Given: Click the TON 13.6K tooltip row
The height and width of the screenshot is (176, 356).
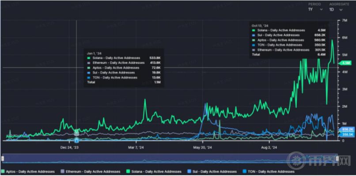Looking at the screenshot, I should [x=124, y=77].
